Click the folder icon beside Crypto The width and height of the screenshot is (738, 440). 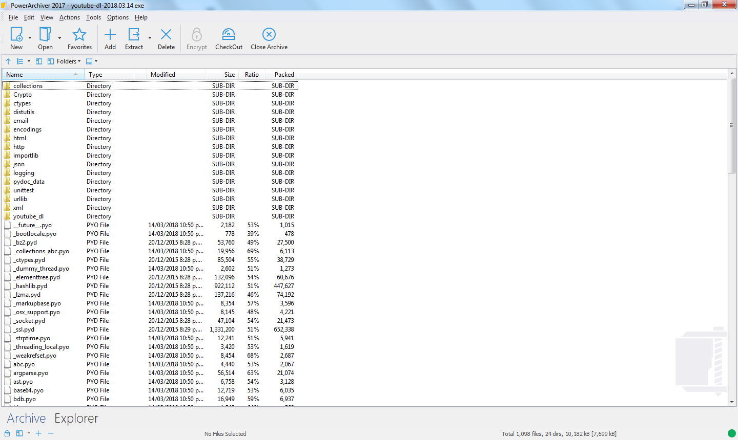(x=7, y=95)
